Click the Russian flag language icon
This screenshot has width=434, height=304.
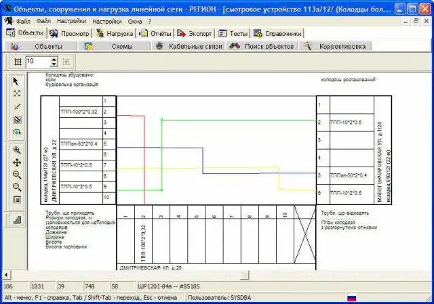pyautogui.click(x=351, y=298)
